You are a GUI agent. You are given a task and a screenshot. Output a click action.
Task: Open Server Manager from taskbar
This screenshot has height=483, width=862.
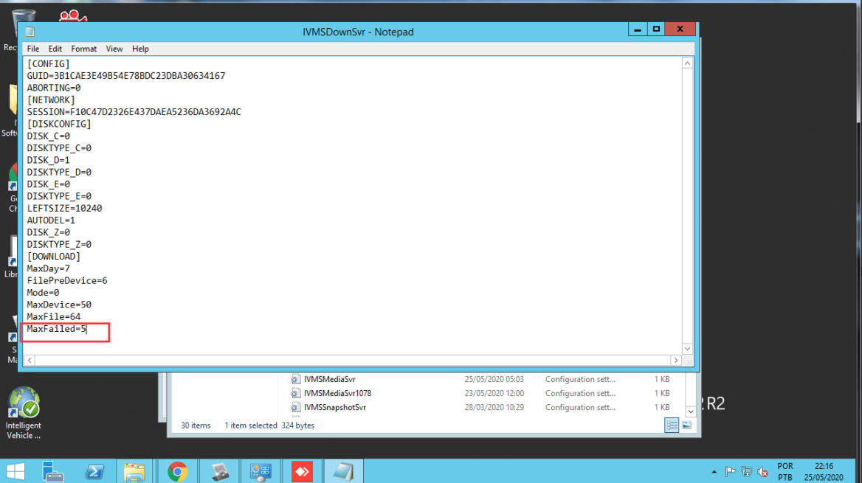pyautogui.click(x=53, y=471)
